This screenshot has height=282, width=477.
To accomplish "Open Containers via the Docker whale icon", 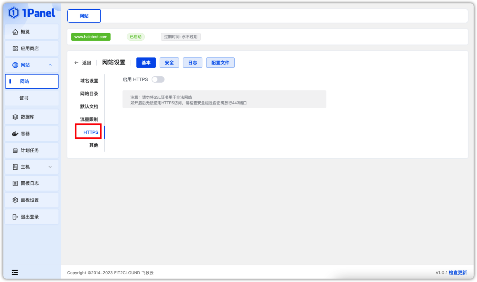I will tap(15, 134).
